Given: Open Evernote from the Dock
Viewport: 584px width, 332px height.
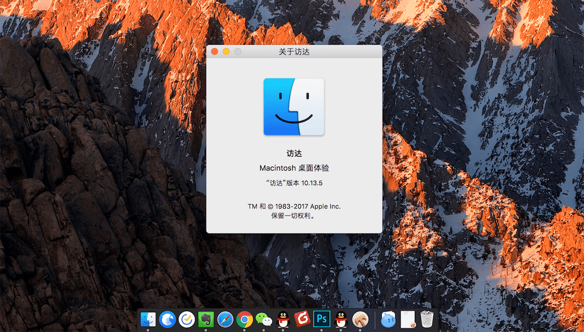Looking at the screenshot, I should [206, 319].
